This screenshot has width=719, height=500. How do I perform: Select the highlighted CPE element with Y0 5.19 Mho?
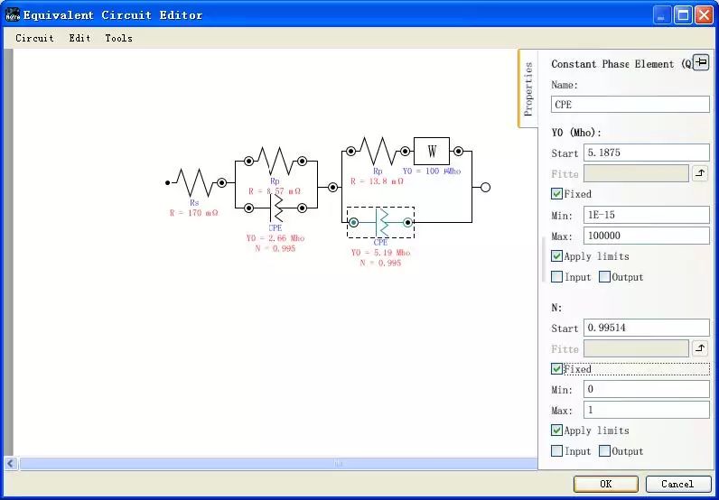point(381,222)
